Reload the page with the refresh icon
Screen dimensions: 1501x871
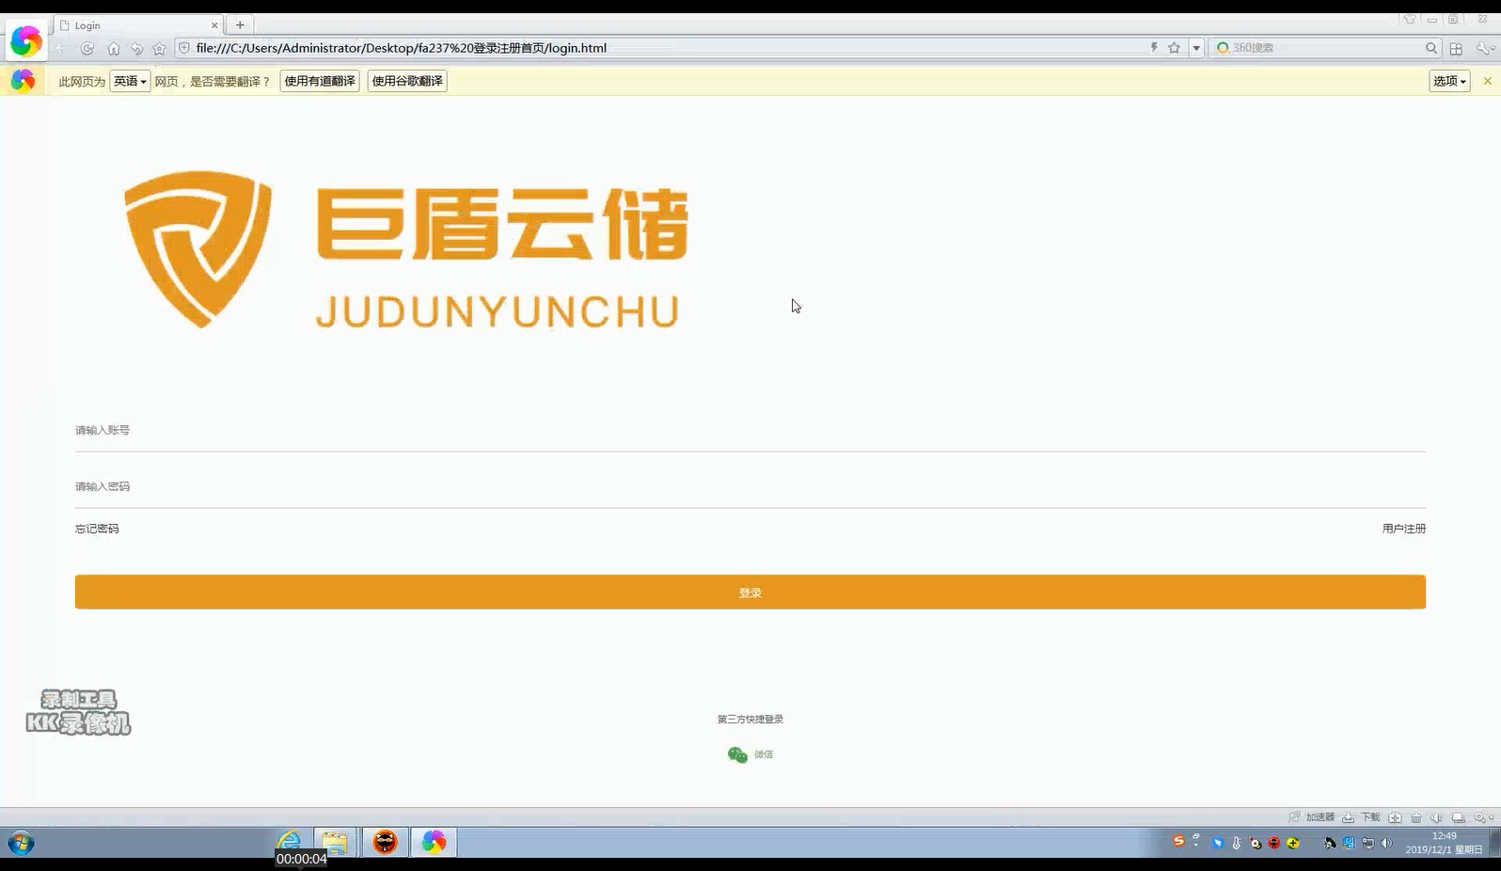coord(87,48)
